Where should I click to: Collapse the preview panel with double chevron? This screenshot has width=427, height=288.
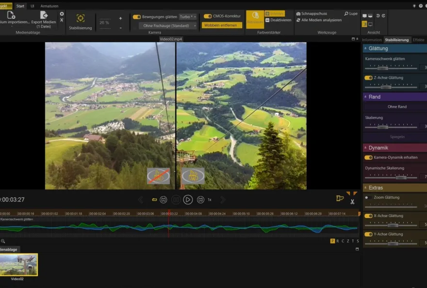click(x=357, y=39)
